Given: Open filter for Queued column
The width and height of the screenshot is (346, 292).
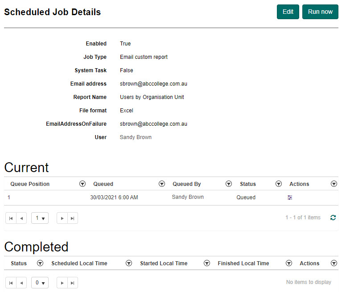Looking at the screenshot, I should pyautogui.click(x=162, y=184).
